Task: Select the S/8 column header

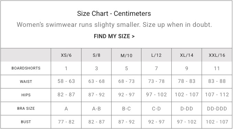Action: pyautogui.click(x=96, y=55)
